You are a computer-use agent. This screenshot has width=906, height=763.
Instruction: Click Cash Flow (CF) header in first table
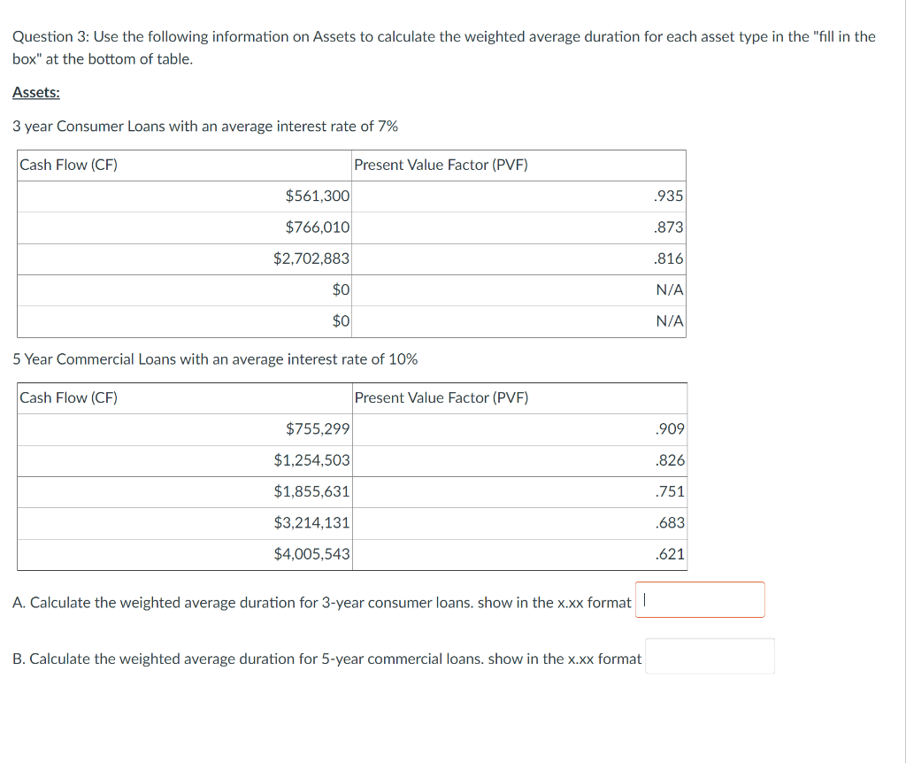(x=69, y=165)
